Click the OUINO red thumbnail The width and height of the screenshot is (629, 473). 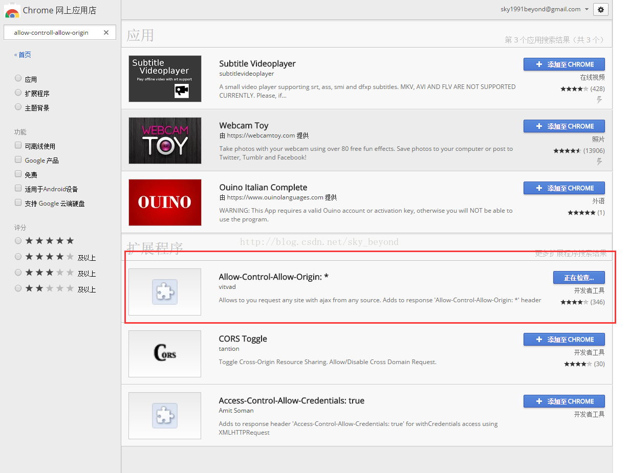click(x=165, y=202)
